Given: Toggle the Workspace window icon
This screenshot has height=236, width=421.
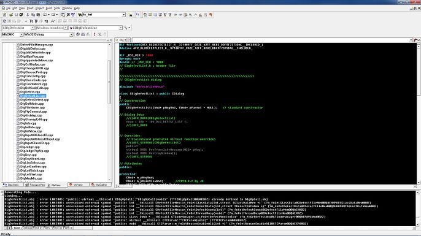Looking at the screenshot, I should click(63, 15).
